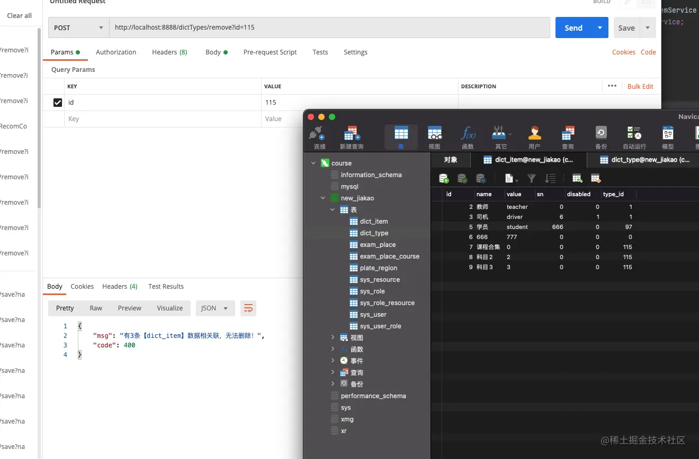Toggle the line wrap icon in Postman response
Screen dimensions: 699x459
point(248,308)
